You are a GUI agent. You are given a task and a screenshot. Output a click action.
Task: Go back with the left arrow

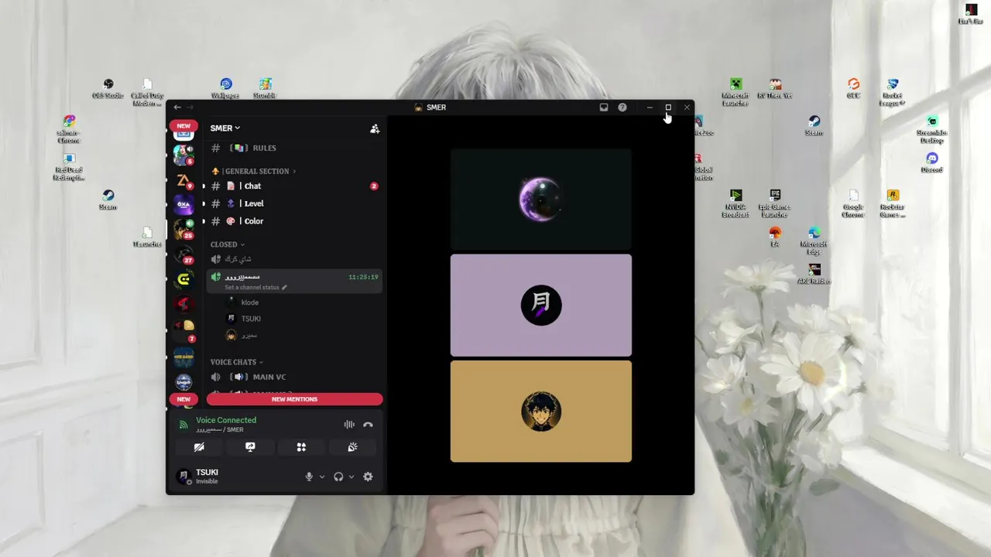click(x=177, y=108)
